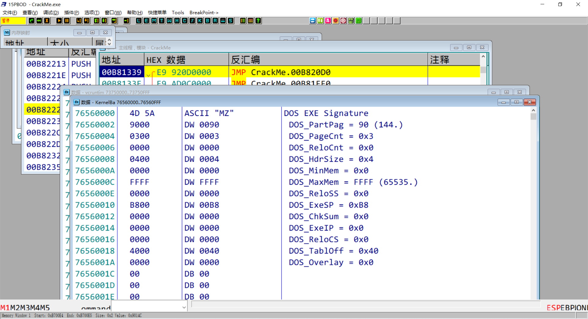Click the green window layout plugin icon
588x319 pixels.
click(359, 20)
